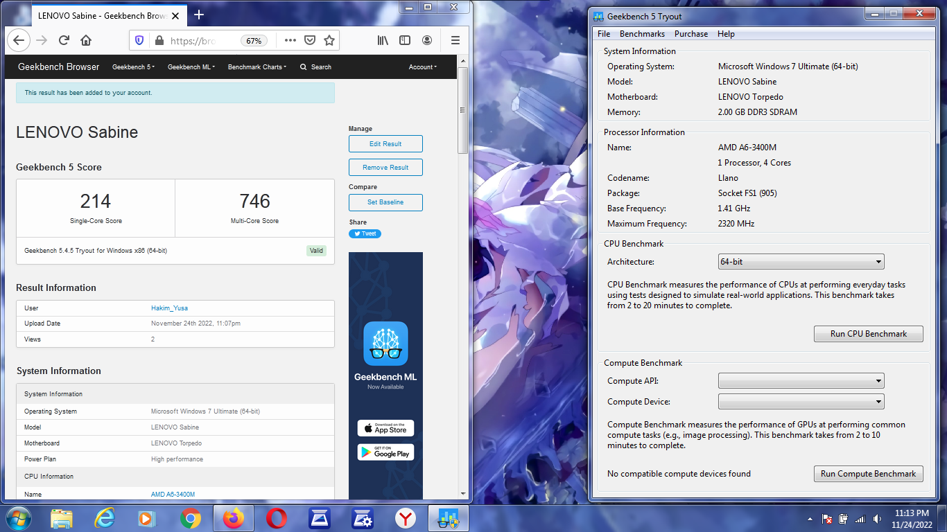Viewport: 947px width, 532px height.
Task: Click 'High performance' power plan value
Action: 177,459
